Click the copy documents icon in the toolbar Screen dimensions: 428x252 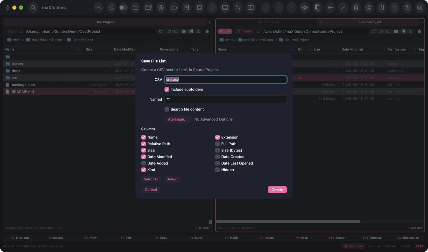(318, 8)
